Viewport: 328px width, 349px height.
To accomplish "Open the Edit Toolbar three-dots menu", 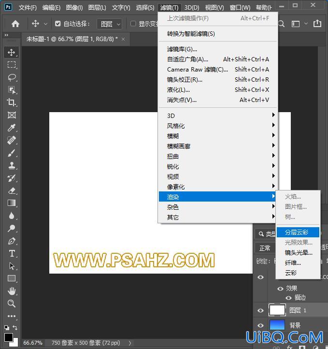I will (x=11, y=316).
